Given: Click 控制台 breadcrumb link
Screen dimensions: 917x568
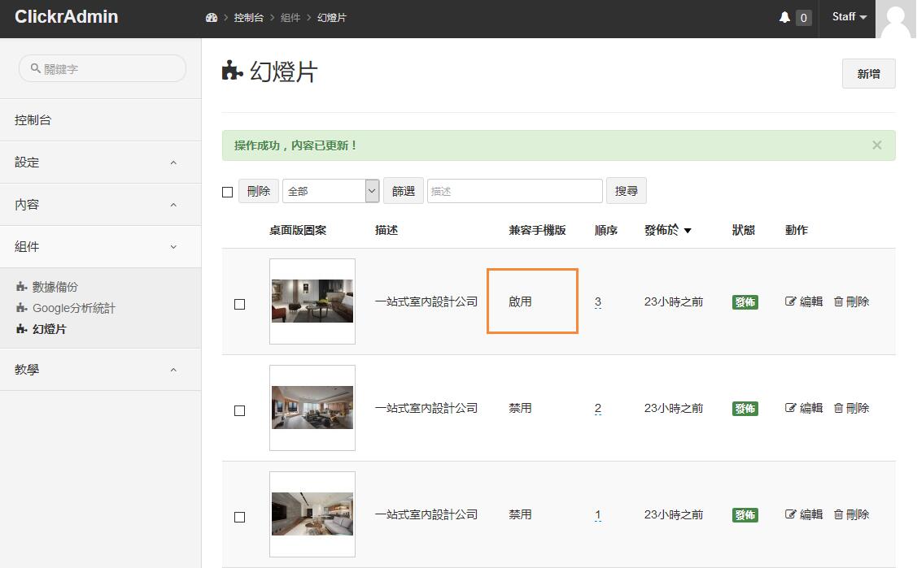Looking at the screenshot, I should point(248,18).
